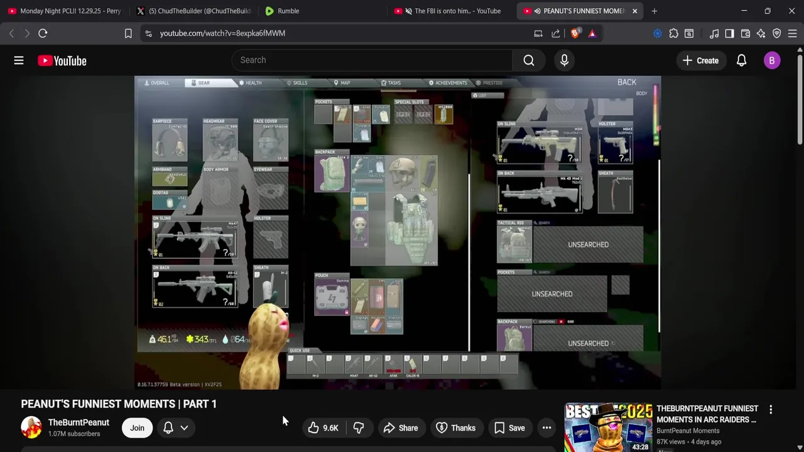Start voice search with the microphone
Viewport: 804px width, 452px height.
point(564,60)
